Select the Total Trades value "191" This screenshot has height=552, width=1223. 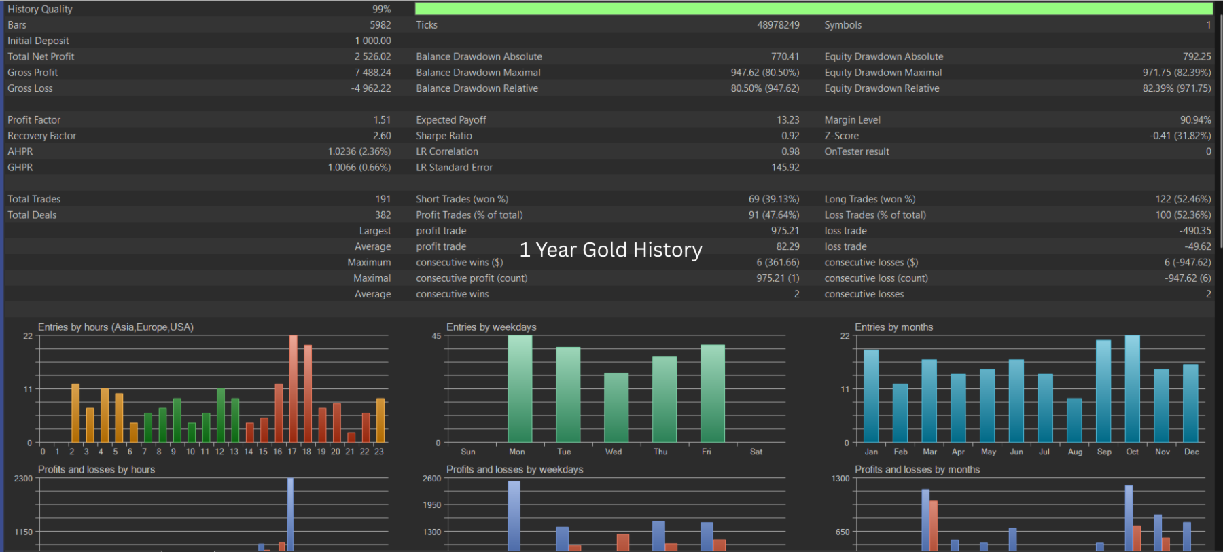coord(383,199)
